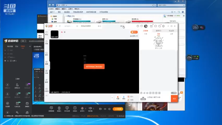Open the history clock icon in Douyu header

[x=138, y=26]
